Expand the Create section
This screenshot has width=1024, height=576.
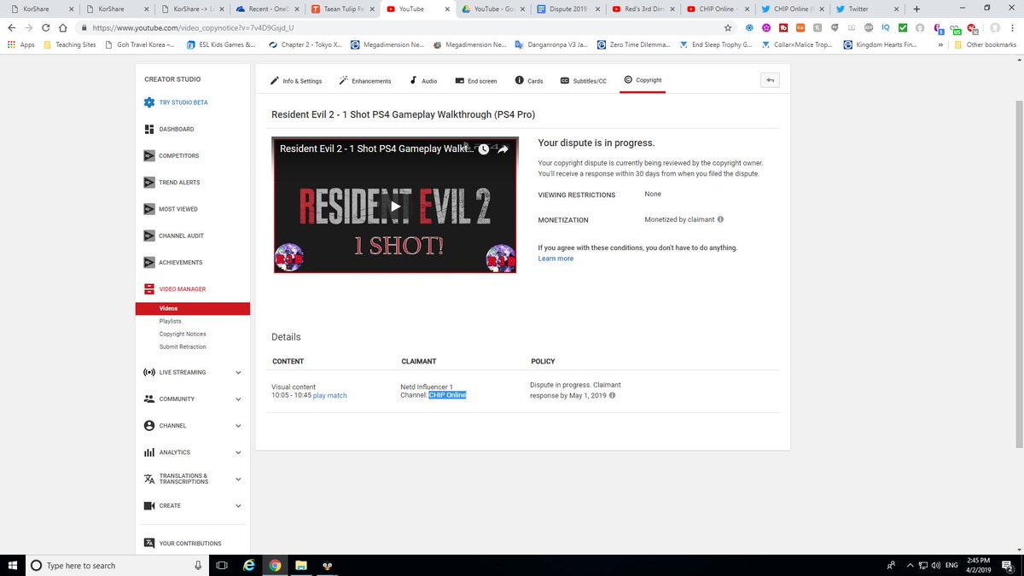point(238,505)
